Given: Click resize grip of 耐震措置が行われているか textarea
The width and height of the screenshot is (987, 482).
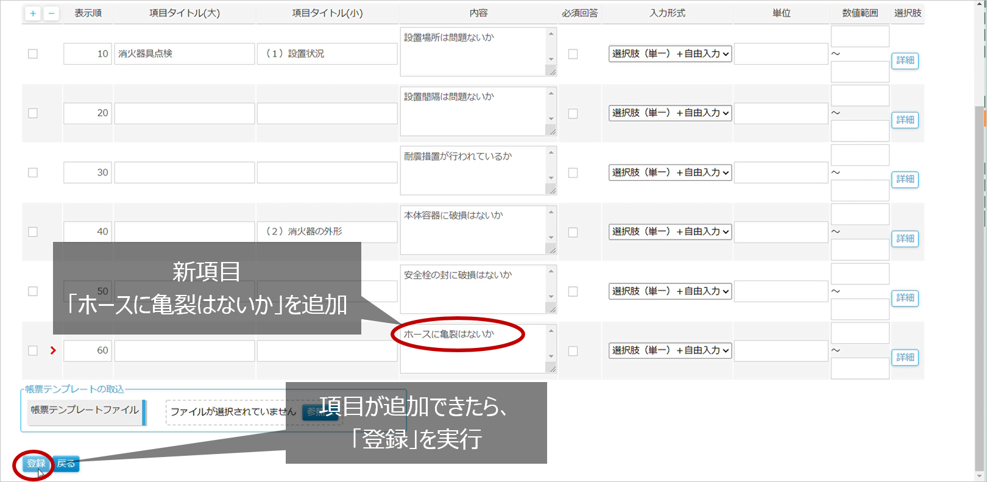Looking at the screenshot, I should (551, 190).
